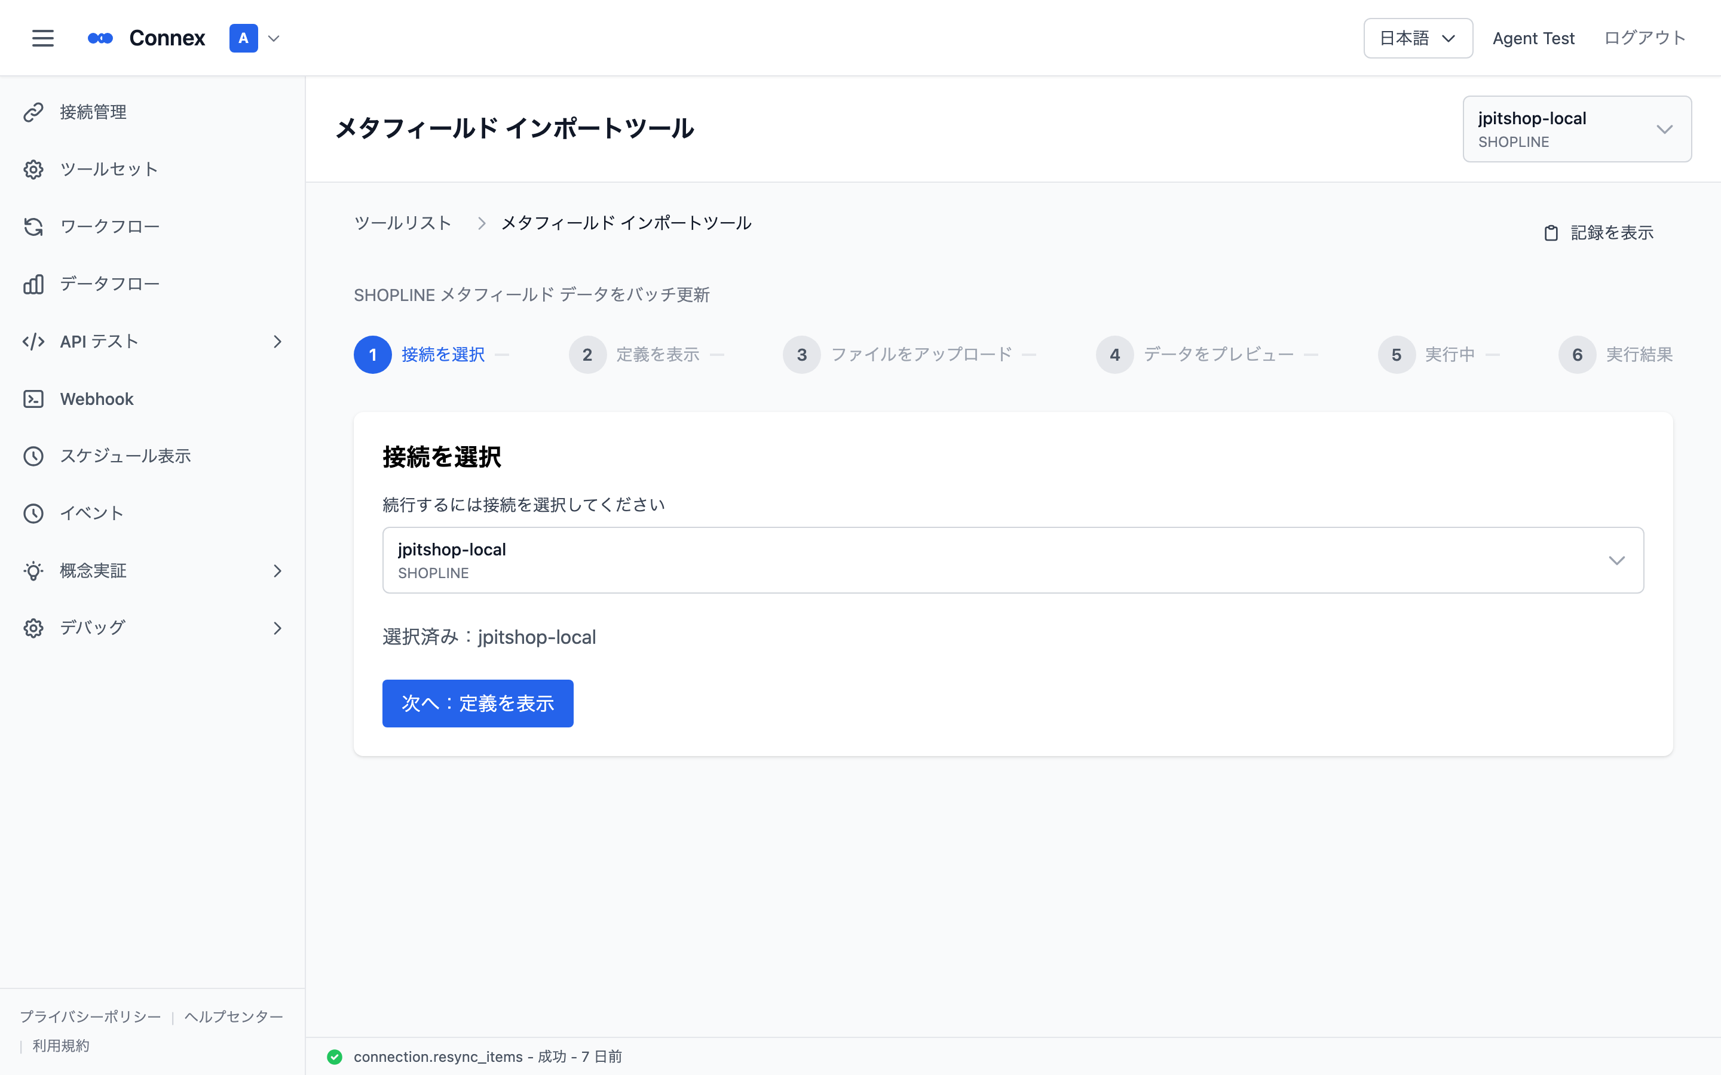Select step 5 実行中
Viewport: 1721px width, 1075px height.
pos(1426,355)
